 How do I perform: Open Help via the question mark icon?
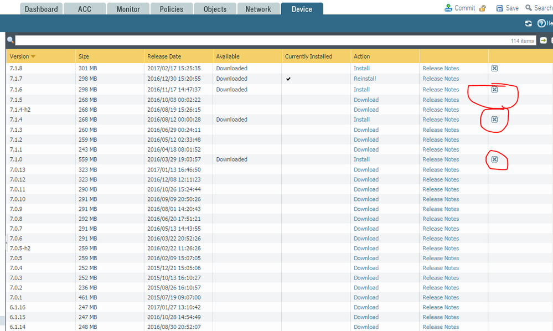pyautogui.click(x=541, y=23)
